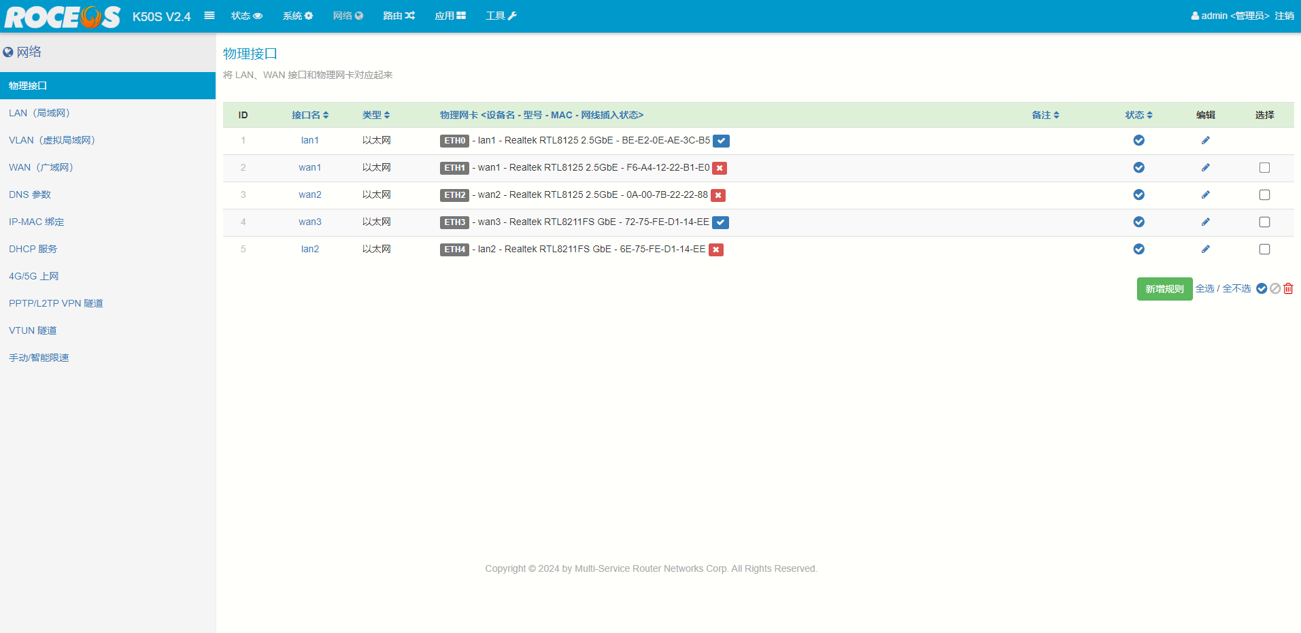The width and height of the screenshot is (1301, 633).
Task: Sort table by 接口名 column
Action: [x=310, y=116]
